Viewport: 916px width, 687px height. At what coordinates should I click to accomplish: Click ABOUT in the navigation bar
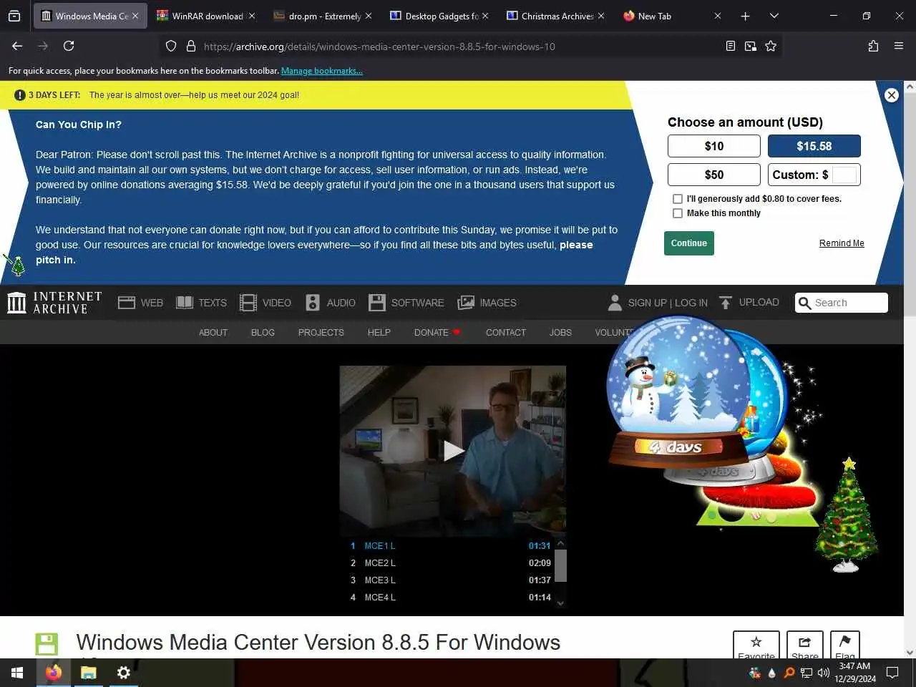pyautogui.click(x=213, y=333)
